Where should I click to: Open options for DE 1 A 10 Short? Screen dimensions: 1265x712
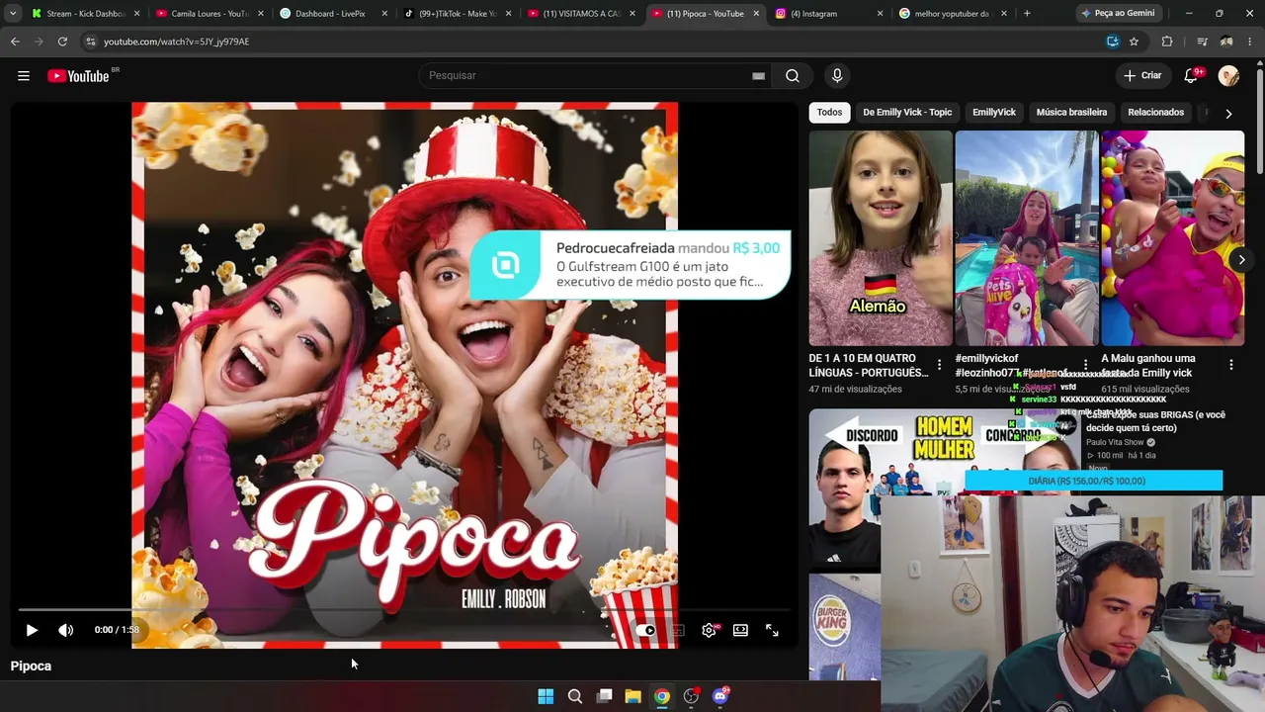939,365
